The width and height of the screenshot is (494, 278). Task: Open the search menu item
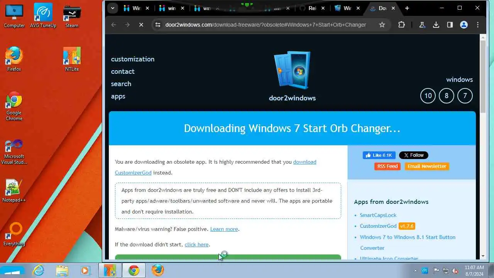pos(121,84)
